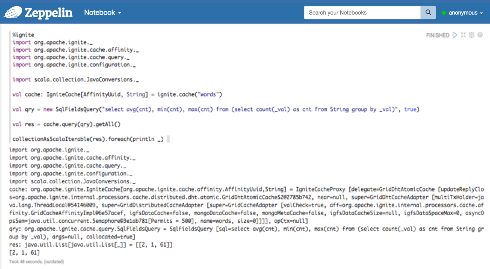Click the collectionAsScalaIterable line in the editor
The width and height of the screenshot is (490, 269).
(x=88, y=139)
